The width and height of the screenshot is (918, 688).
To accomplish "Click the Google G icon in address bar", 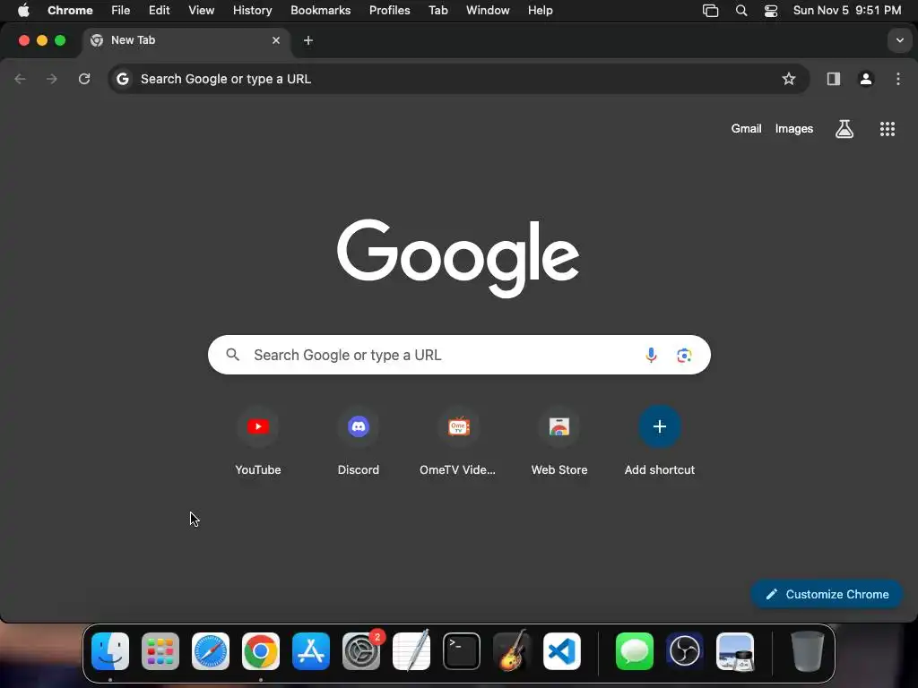I will pos(122,79).
